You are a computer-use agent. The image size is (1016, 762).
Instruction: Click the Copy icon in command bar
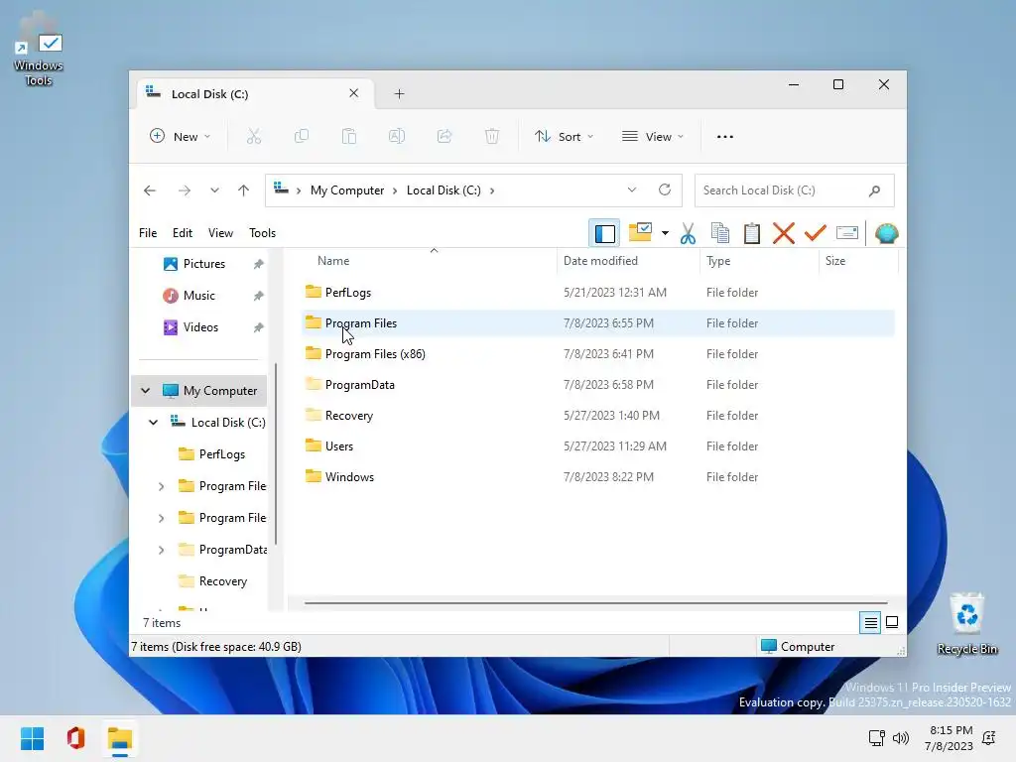pyautogui.click(x=302, y=136)
